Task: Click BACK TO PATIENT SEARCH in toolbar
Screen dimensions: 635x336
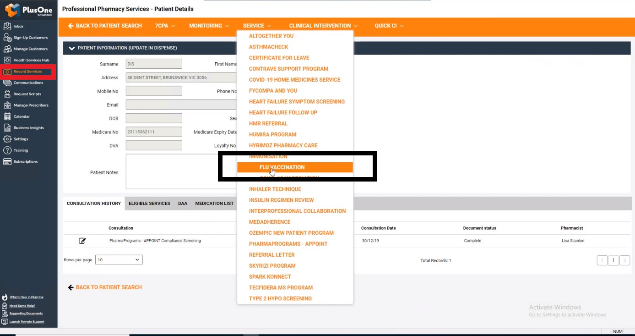Action: [x=109, y=26]
